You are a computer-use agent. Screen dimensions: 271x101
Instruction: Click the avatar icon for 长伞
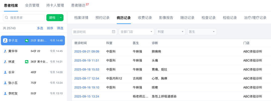coord(5,72)
